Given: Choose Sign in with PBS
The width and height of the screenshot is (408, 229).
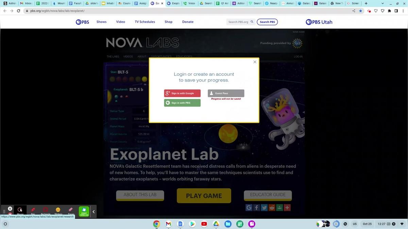Looking at the screenshot, I should [182, 103].
